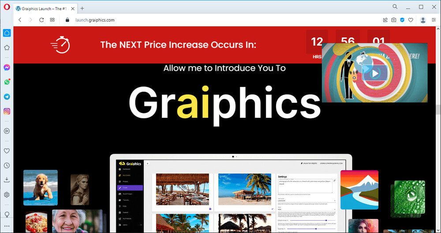The height and width of the screenshot is (233, 441).
Task: Open the ad blocker shield icon
Action: 402,20
